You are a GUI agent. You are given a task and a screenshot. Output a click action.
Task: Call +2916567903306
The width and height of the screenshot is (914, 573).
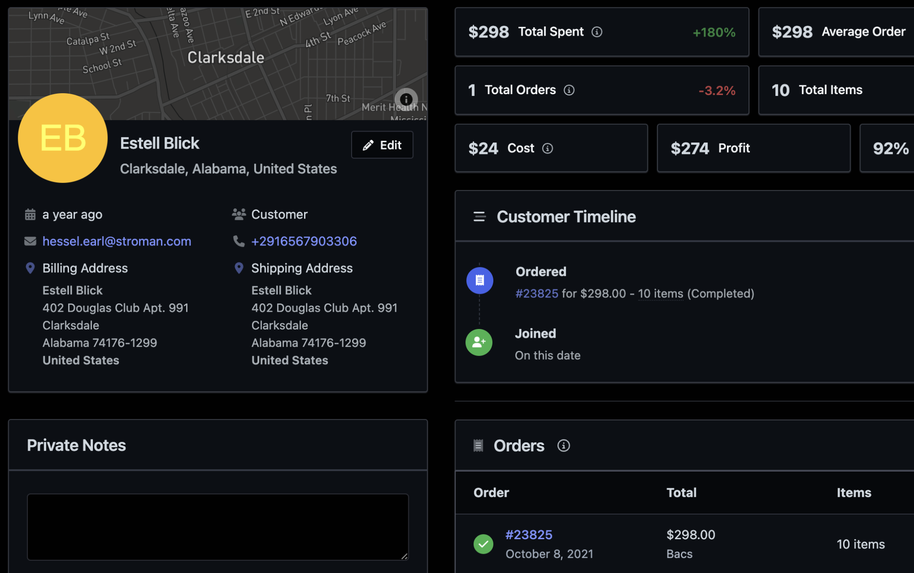pyautogui.click(x=304, y=241)
